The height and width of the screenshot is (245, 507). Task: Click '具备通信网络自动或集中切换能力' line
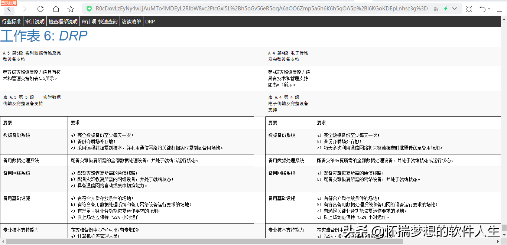tap(109, 186)
